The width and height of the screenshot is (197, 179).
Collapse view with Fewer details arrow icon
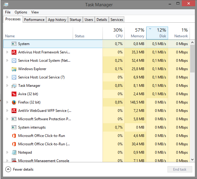tap(8, 169)
